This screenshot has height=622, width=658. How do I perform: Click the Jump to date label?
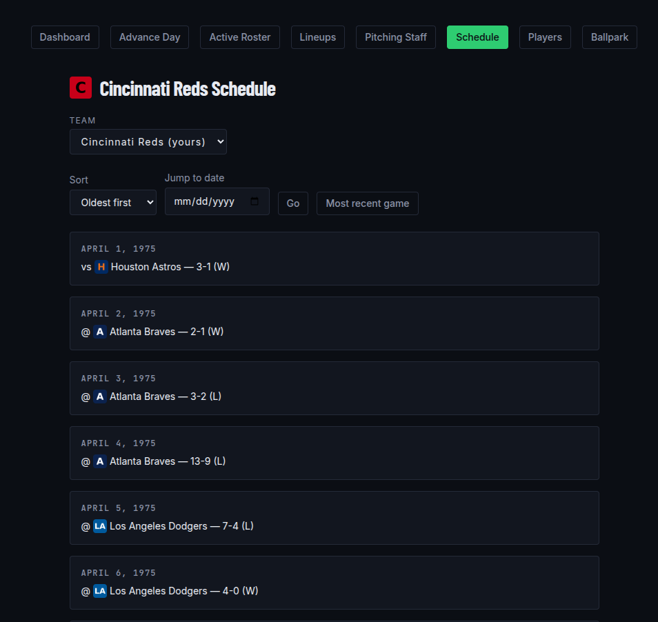[x=195, y=178]
